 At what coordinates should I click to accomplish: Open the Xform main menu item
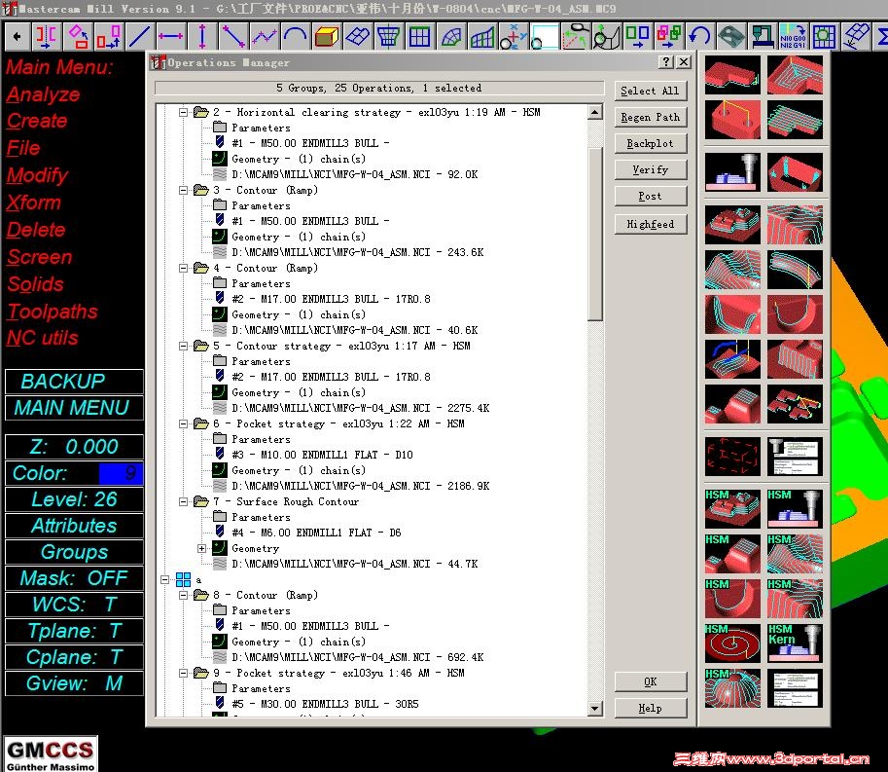[33, 202]
